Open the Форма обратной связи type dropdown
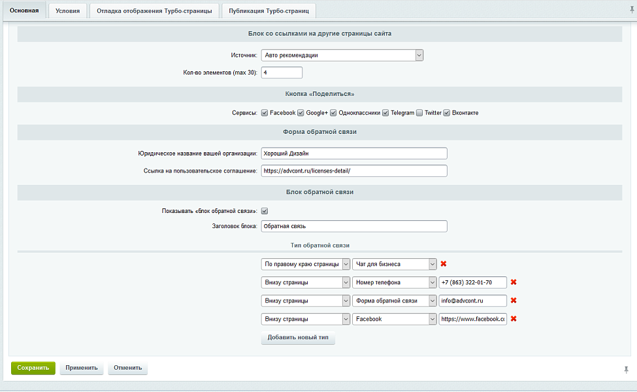 click(x=395, y=301)
